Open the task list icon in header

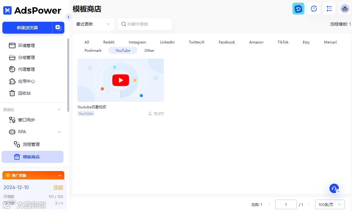tap(329, 9)
